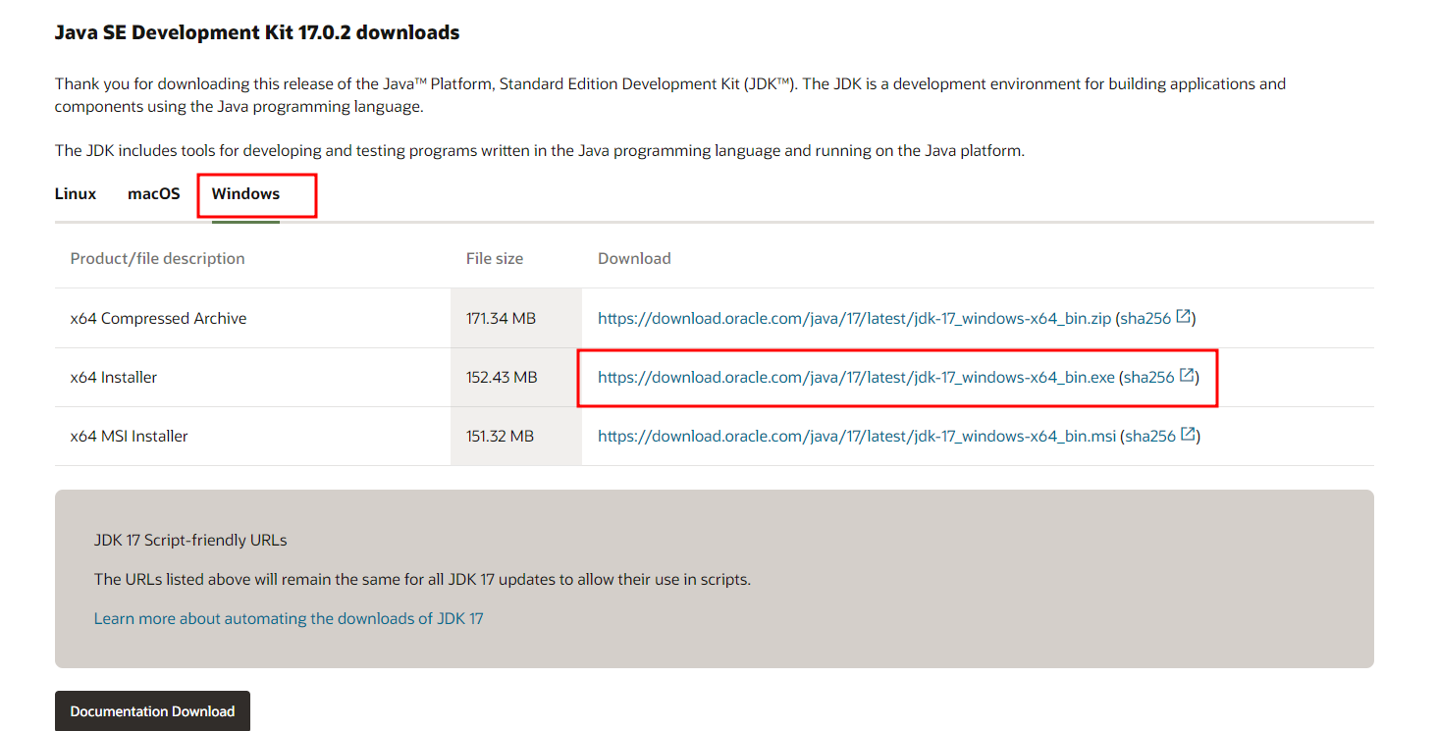
Task: Click the 171.34 MB file size cell
Action: 516,319
